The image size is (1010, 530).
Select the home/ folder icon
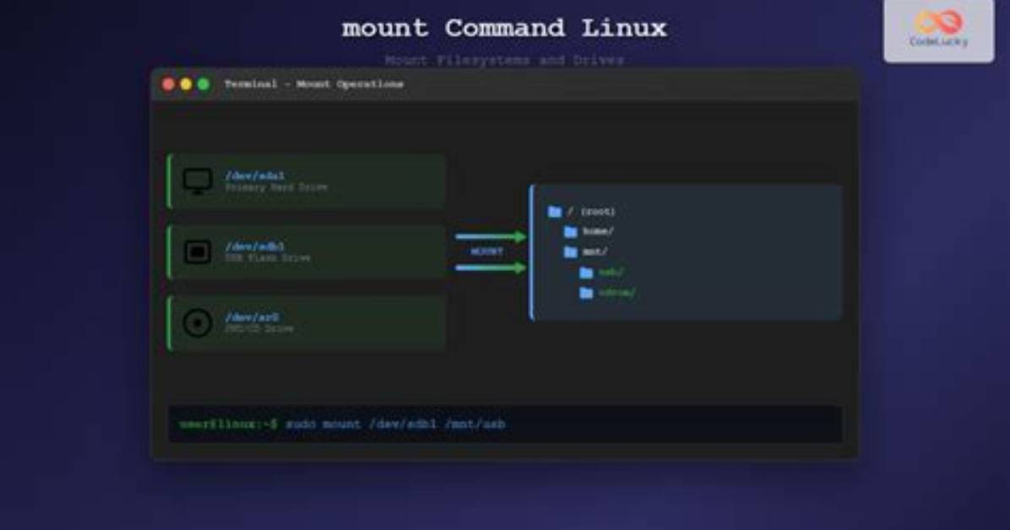pos(570,231)
